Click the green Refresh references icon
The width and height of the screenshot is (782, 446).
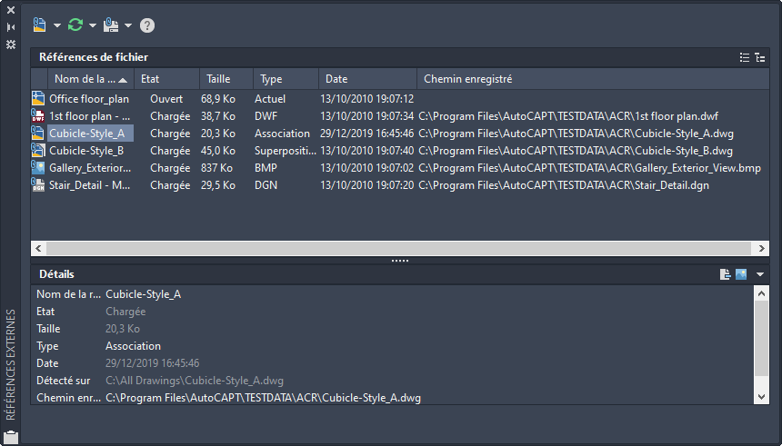[x=75, y=25]
